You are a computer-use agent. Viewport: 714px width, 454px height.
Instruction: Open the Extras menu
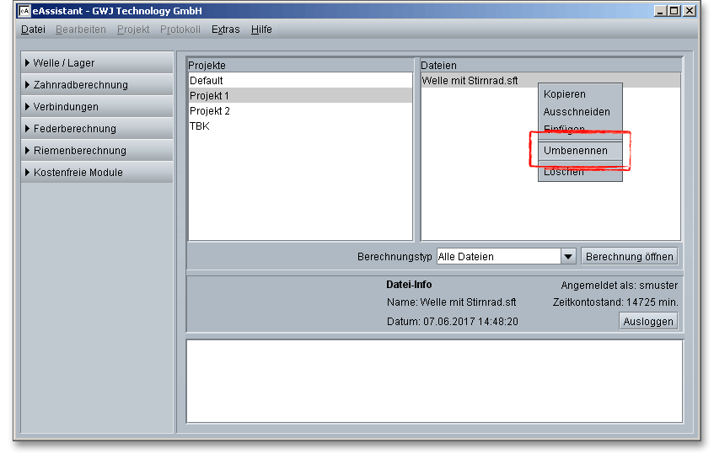click(225, 29)
